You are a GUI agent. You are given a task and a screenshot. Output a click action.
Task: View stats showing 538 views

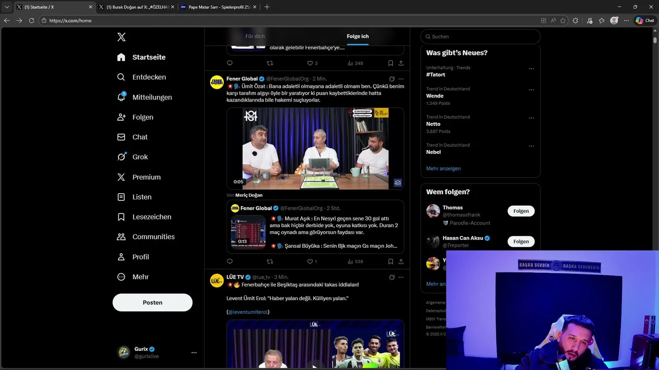click(x=355, y=262)
